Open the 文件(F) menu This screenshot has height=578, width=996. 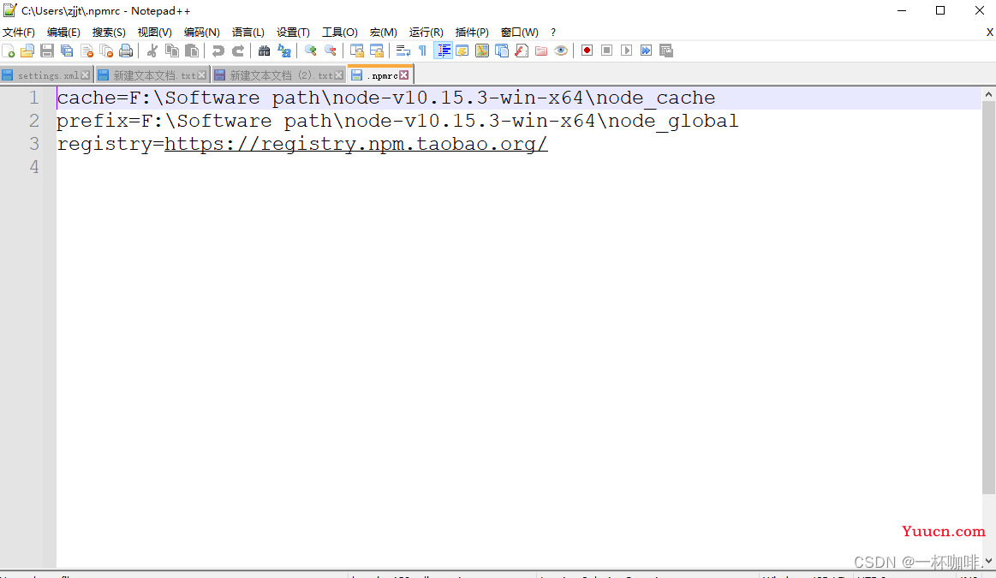coord(19,33)
